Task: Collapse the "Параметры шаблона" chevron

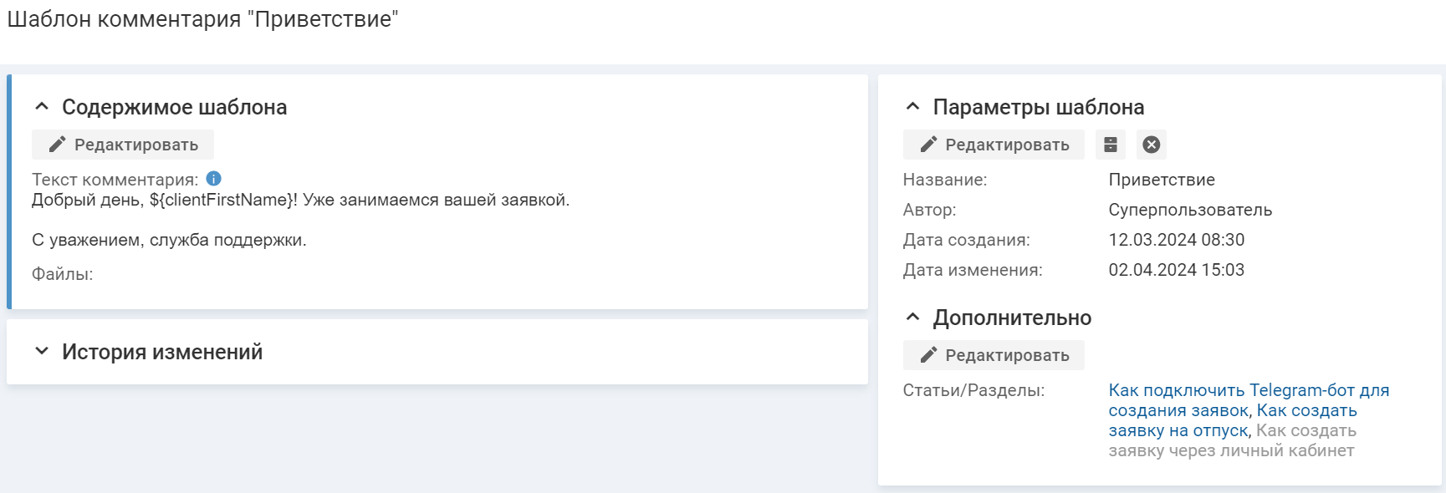Action: (912, 107)
